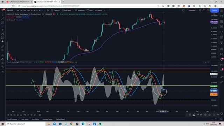The width and height of the screenshot is (224, 126).
Task: Open more options ellipsis in drawing toolbar
Action: pos(218,115)
